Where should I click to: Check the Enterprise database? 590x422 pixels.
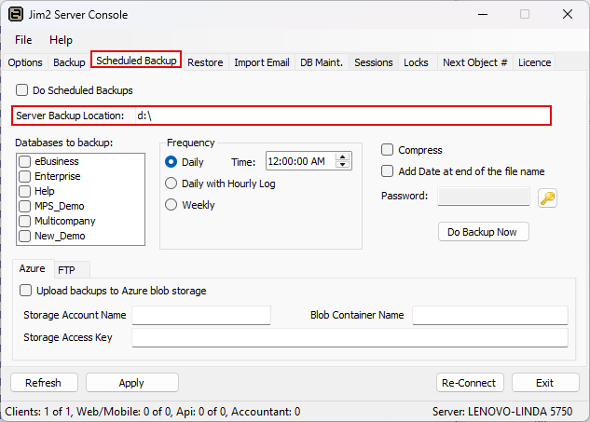tap(25, 176)
